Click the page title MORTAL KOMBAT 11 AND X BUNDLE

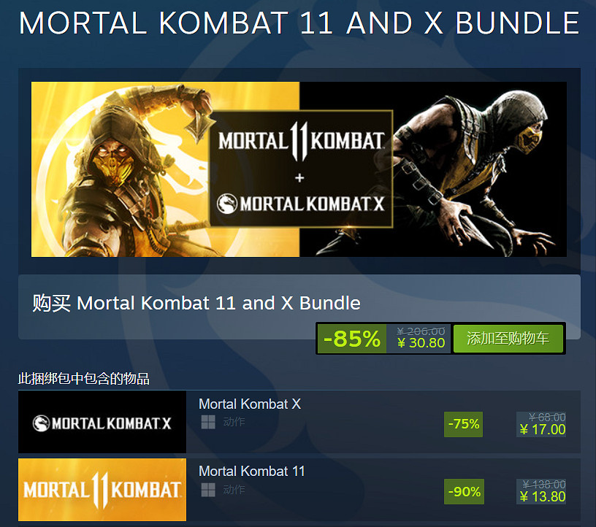[x=299, y=23]
